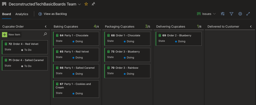Viewport: 256px width, 105px height.
Task: Open the Issues backlog level dropdown
Action: (x=206, y=14)
